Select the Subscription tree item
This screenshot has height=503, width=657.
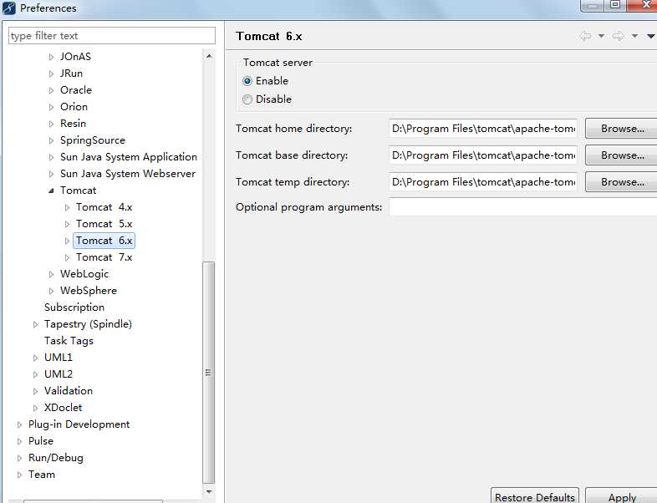(x=74, y=307)
